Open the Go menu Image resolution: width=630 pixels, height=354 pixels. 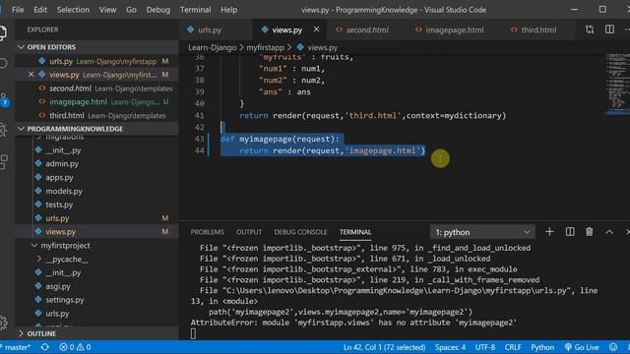(x=131, y=10)
